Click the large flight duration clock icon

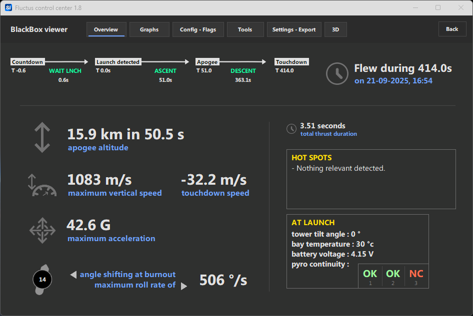337,74
